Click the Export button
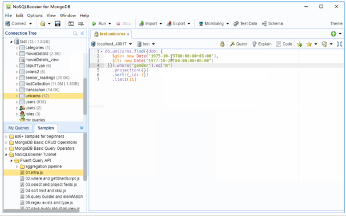The image size is (346, 216). pyautogui.click(x=176, y=23)
